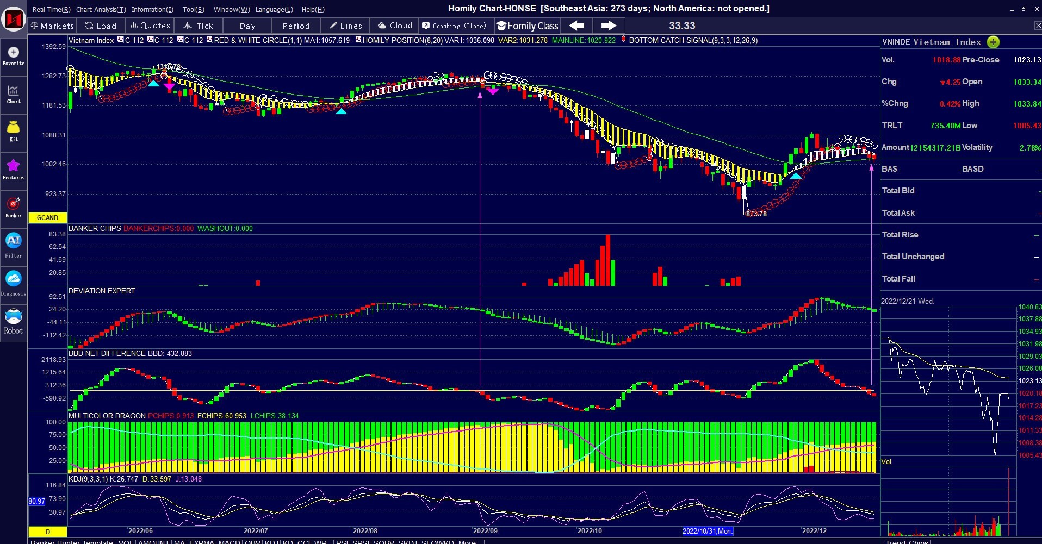Click the 2022/12/21 Wed. date label
Screen dimensions: 1042x544
click(x=908, y=301)
